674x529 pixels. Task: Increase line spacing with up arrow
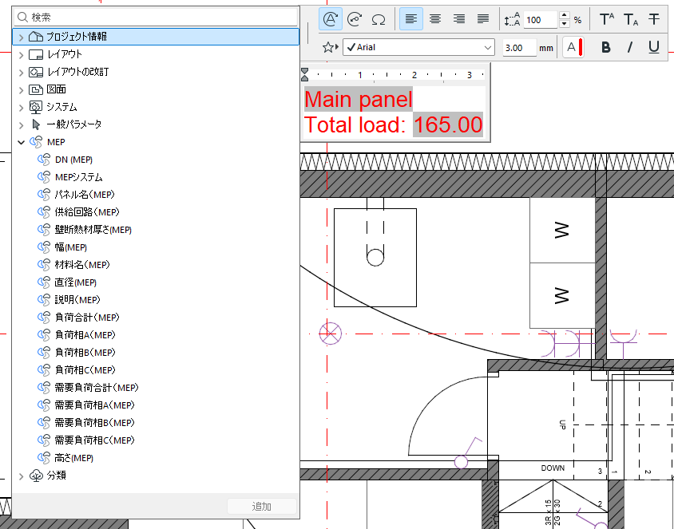tap(565, 15)
